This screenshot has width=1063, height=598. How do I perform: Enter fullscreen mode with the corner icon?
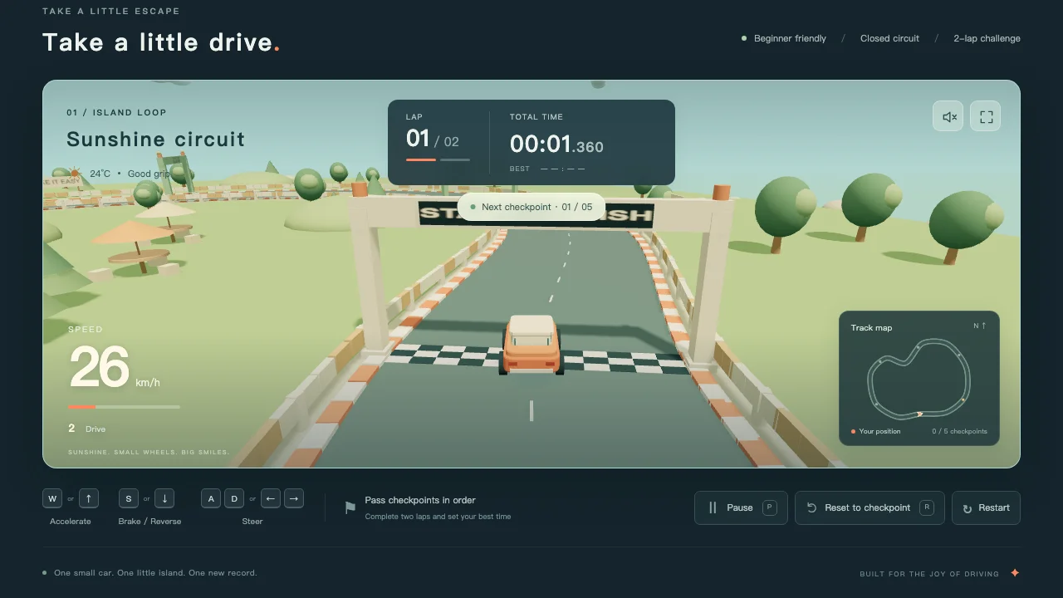tap(986, 117)
